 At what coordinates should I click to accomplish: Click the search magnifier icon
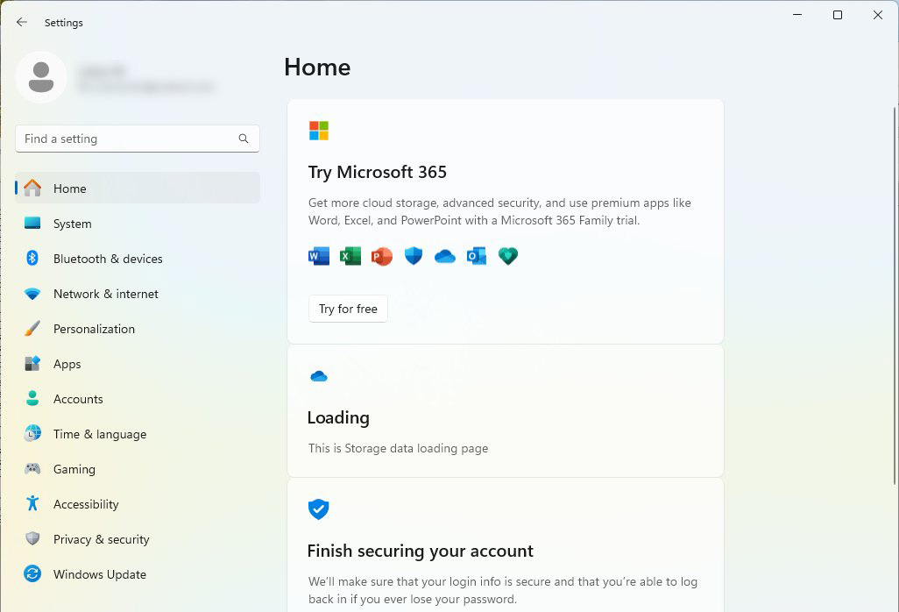point(243,139)
